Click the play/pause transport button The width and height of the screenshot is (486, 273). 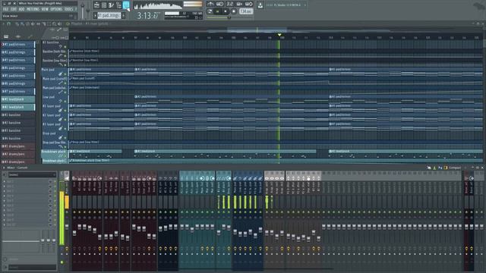pos(218,11)
